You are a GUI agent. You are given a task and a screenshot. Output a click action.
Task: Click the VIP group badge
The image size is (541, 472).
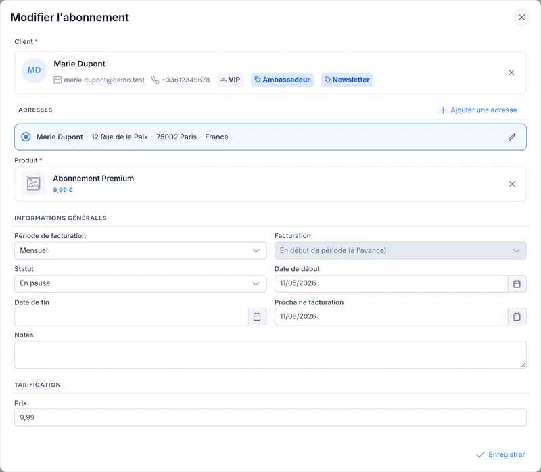coord(230,80)
